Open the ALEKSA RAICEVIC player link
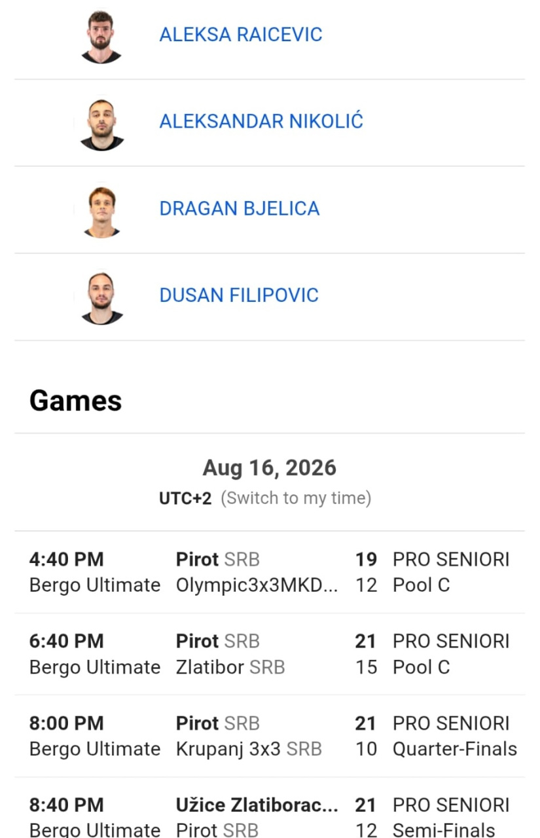Screen dimensions: 540x838 pyautogui.click(x=241, y=35)
